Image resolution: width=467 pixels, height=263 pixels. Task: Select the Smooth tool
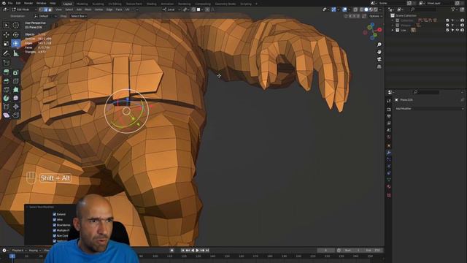coord(16,98)
